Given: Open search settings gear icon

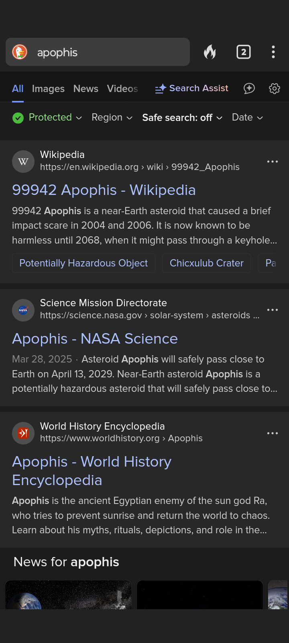Looking at the screenshot, I should [275, 88].
